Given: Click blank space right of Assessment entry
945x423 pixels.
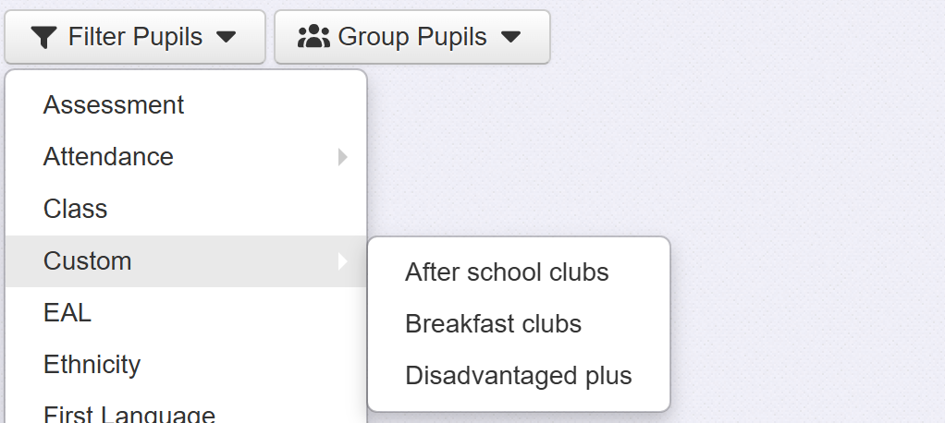Looking at the screenshot, I should click(277, 105).
